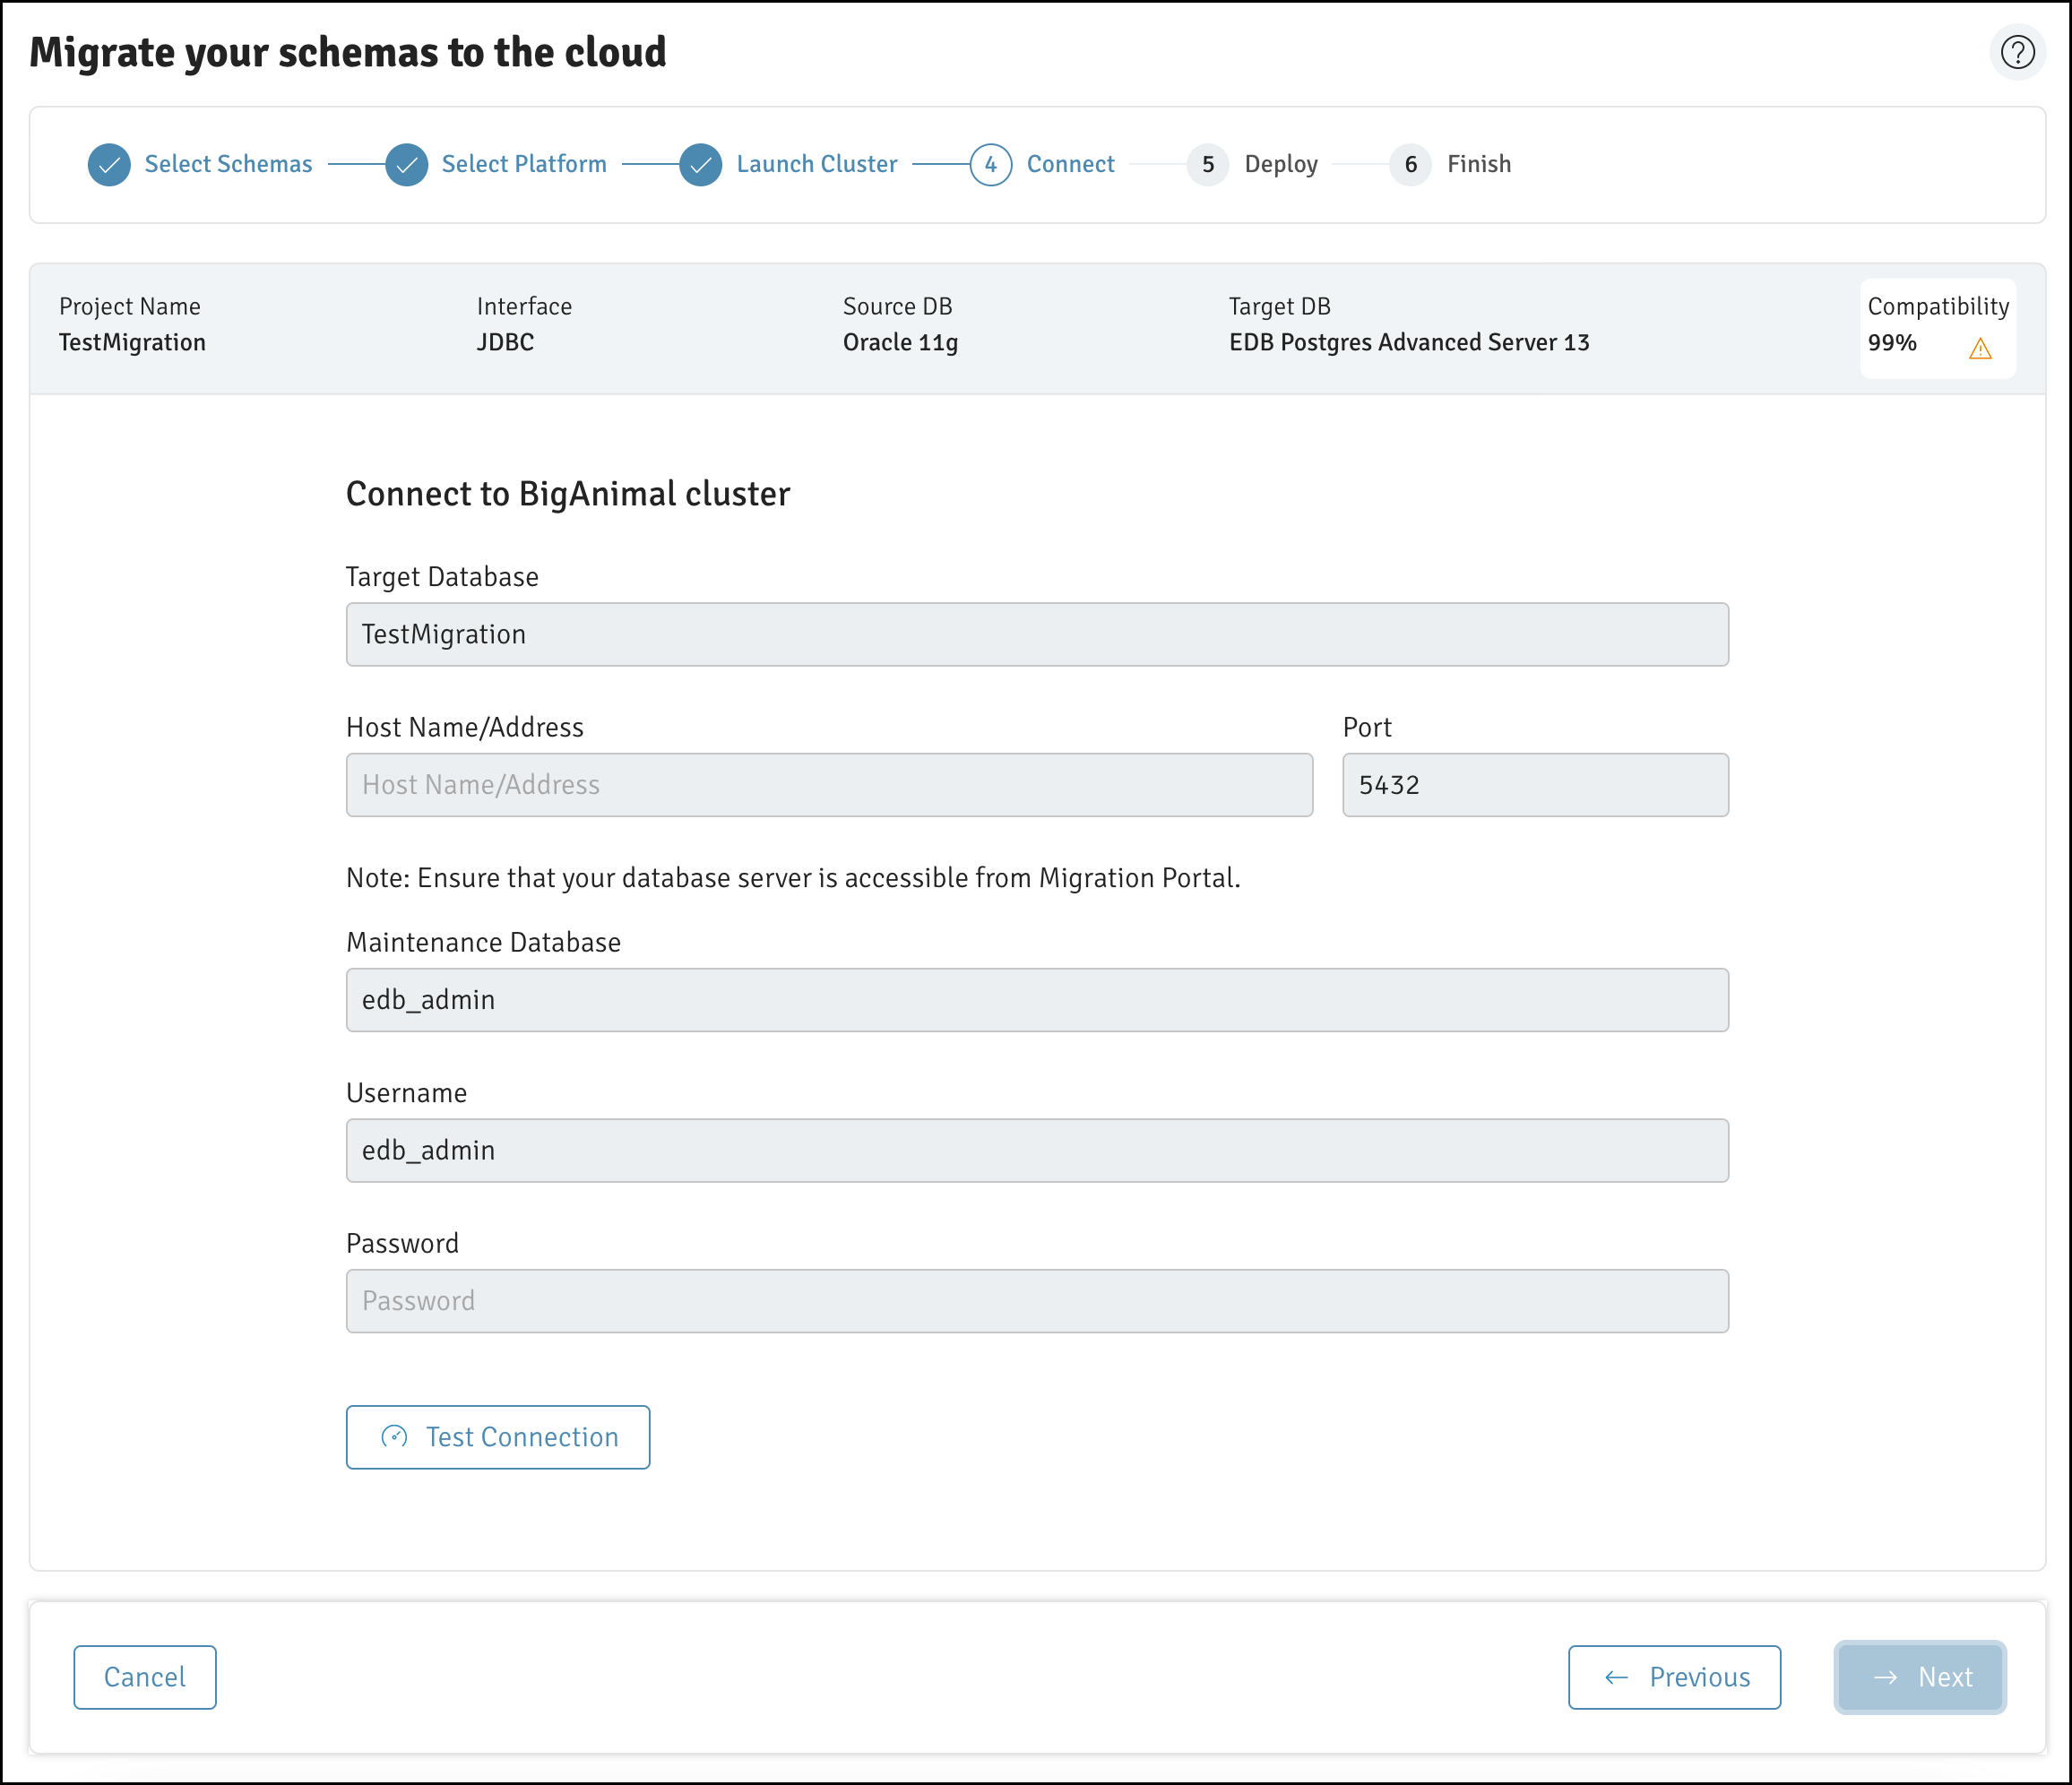
Task: Click the TestMigration project name text
Action: 132,343
